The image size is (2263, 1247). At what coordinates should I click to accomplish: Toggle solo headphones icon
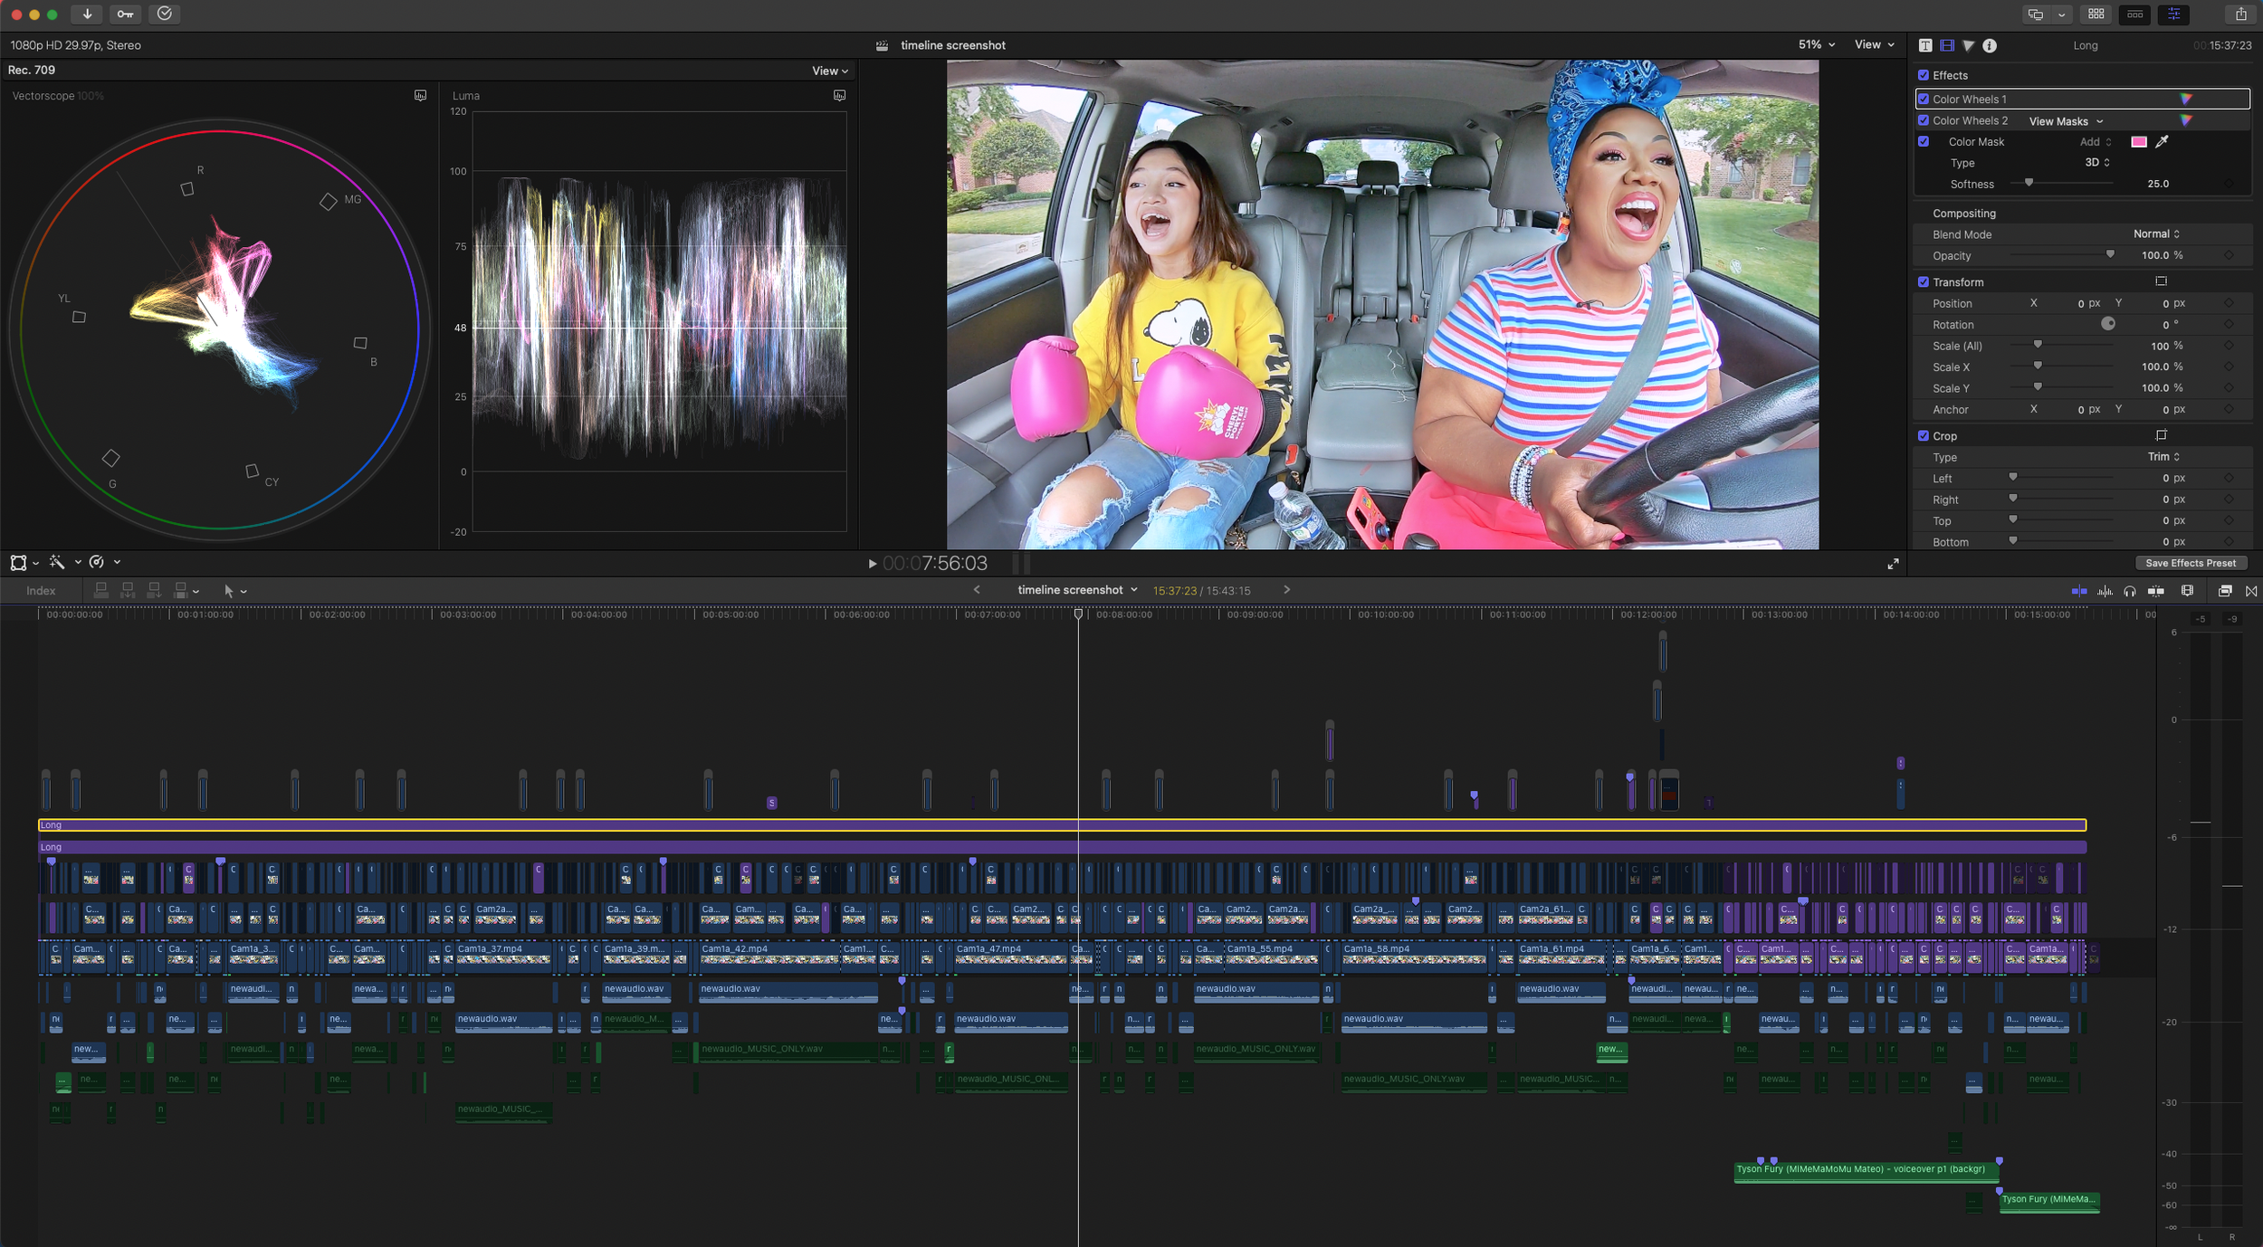(2130, 591)
